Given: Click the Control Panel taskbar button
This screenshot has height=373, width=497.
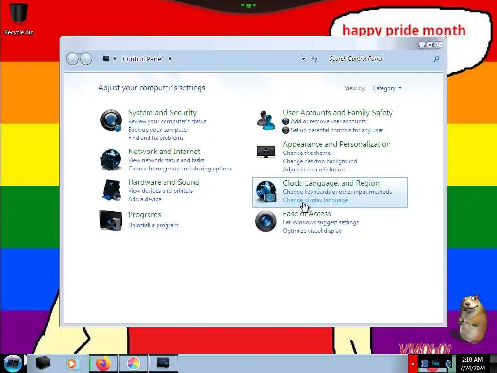Looking at the screenshot, I should (x=163, y=363).
